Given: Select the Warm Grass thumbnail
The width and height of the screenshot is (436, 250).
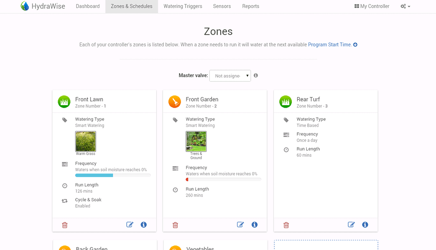Looking at the screenshot, I should tap(86, 141).
